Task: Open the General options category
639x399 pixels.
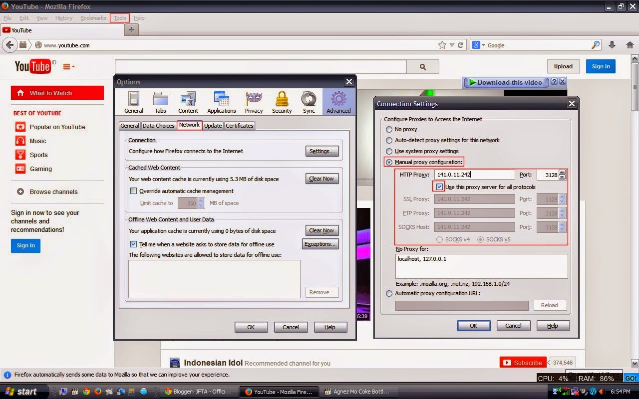Action: [x=133, y=102]
